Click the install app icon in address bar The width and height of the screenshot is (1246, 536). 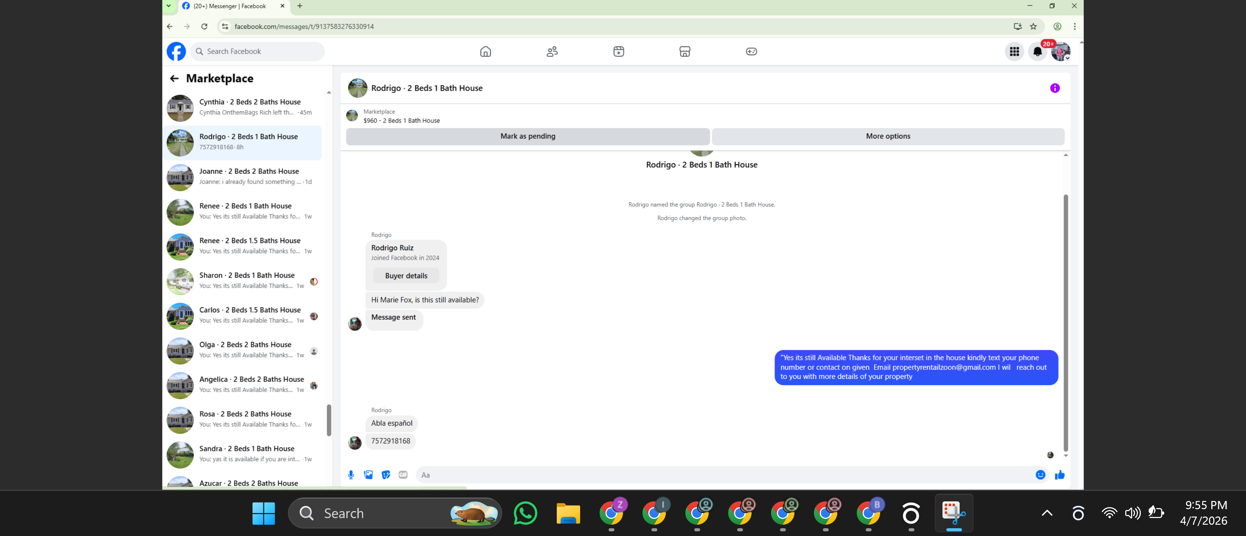pos(1018,26)
